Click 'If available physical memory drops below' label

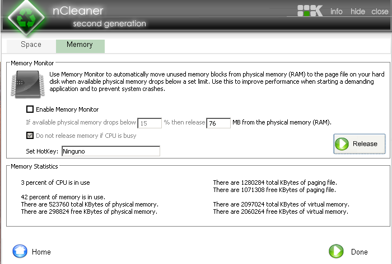tap(81, 122)
